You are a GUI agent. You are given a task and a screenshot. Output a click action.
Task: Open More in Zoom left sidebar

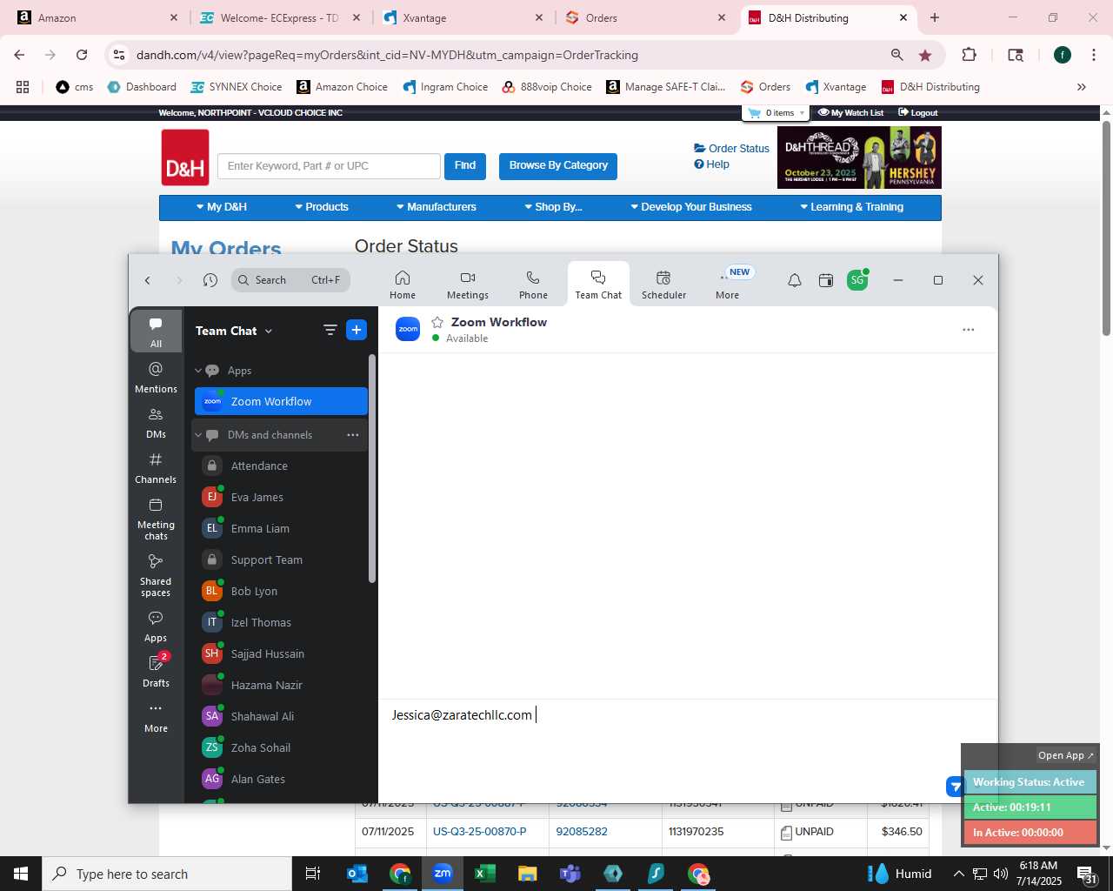[157, 717]
